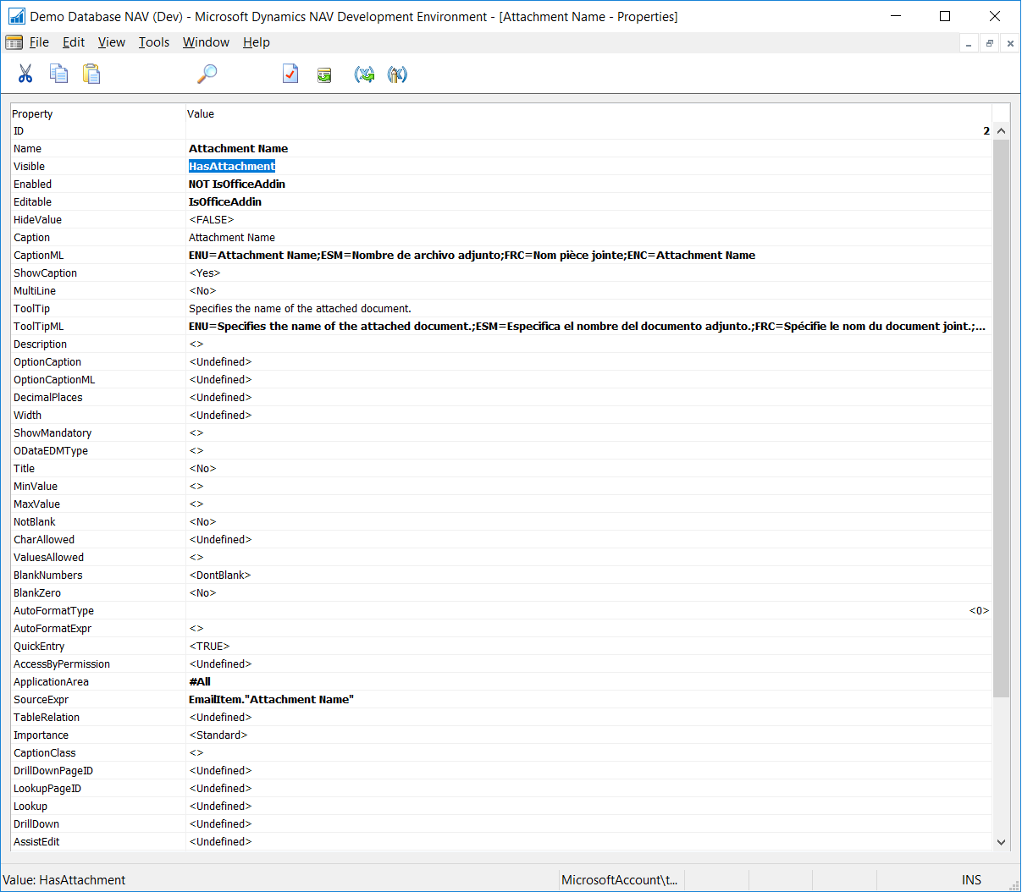Click the C/AL Globals icon with pencil
Viewport: 1022px width, 892px height.
397,75
